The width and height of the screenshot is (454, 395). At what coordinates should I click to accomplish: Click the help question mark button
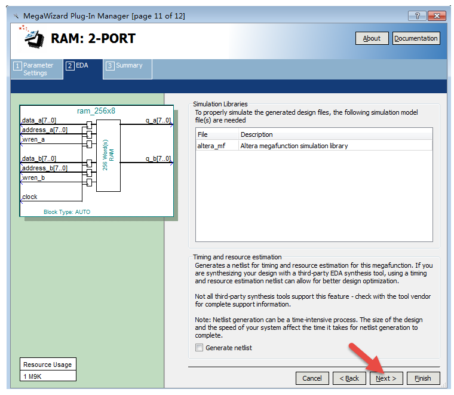(417, 16)
